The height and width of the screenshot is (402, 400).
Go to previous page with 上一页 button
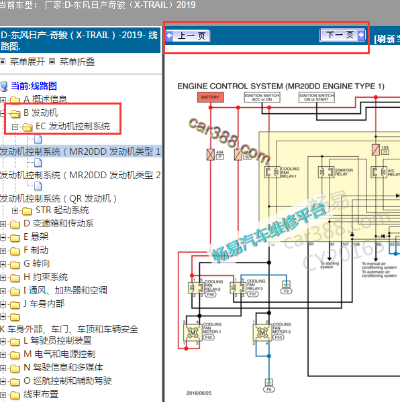tap(188, 36)
